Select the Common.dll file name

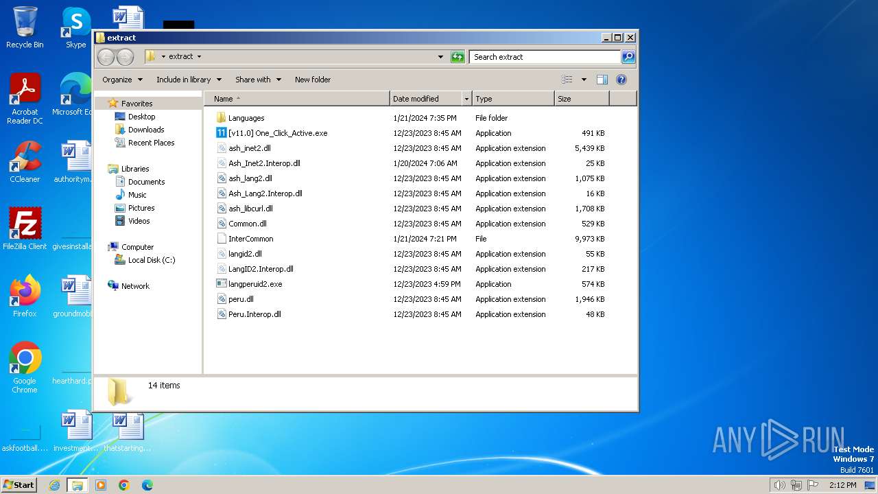pyautogui.click(x=248, y=224)
